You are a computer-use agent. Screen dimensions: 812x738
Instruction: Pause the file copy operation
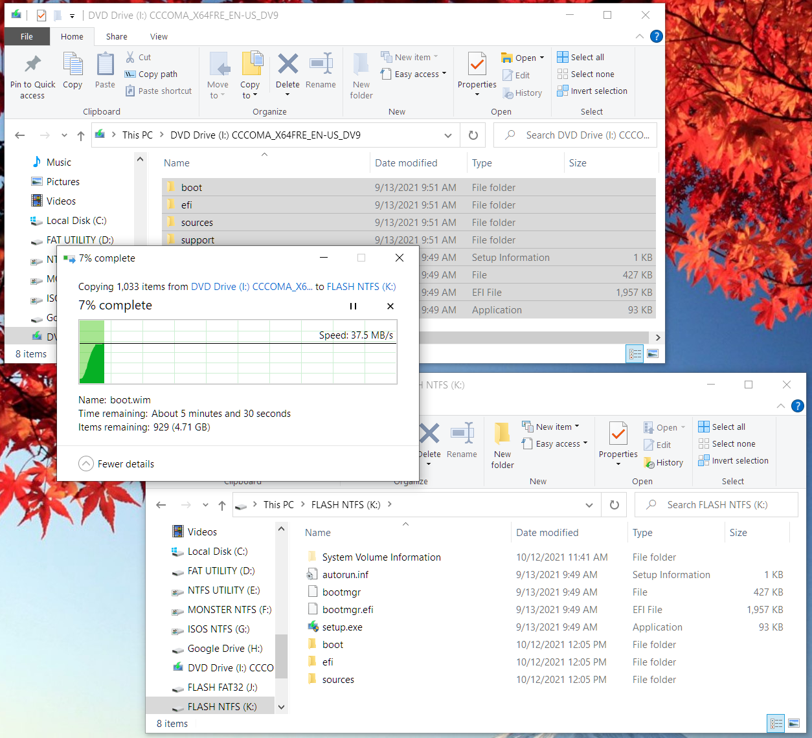click(x=353, y=306)
